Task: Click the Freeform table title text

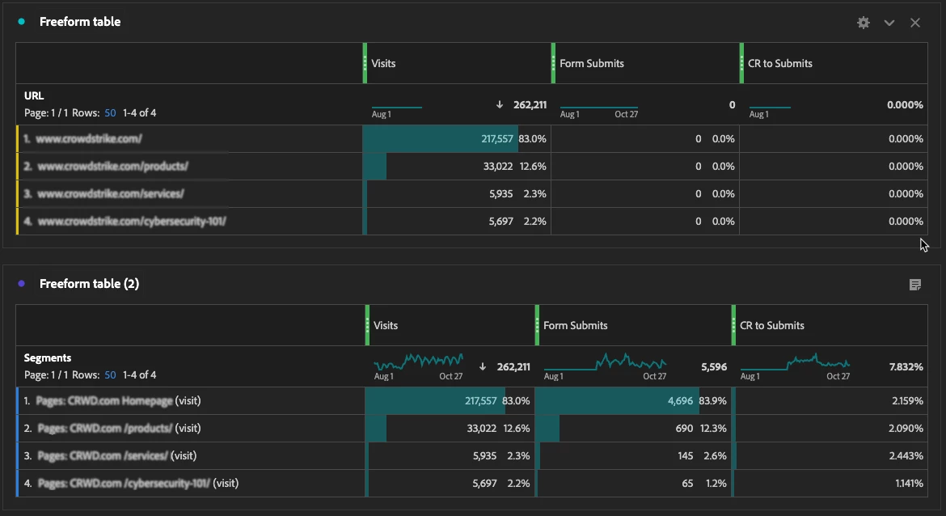Action: click(79, 22)
